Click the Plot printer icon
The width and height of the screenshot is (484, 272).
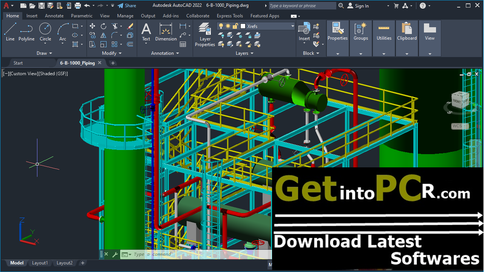[78, 6]
